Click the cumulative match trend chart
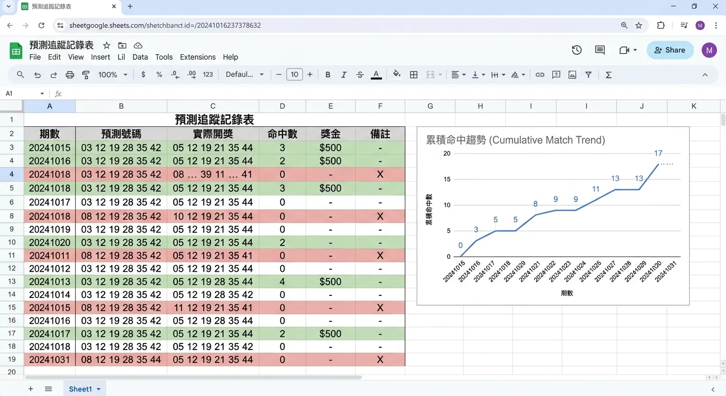 point(553,216)
